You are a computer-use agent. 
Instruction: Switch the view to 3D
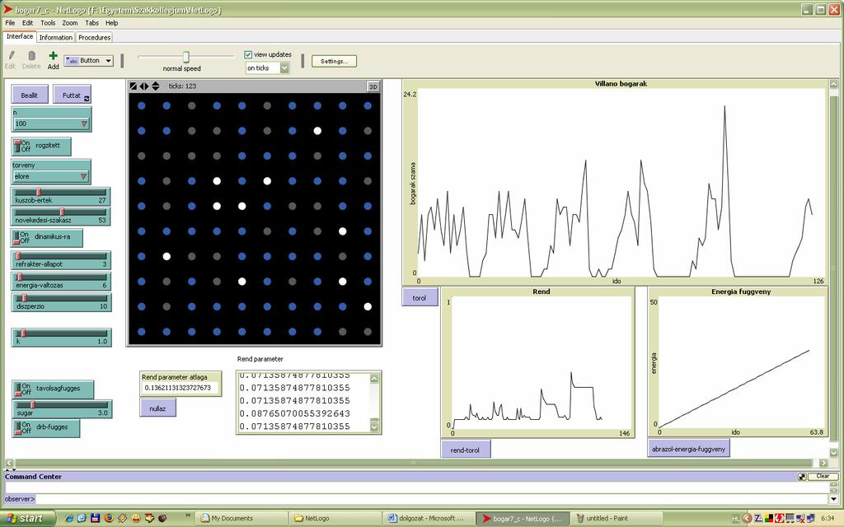coord(373,86)
